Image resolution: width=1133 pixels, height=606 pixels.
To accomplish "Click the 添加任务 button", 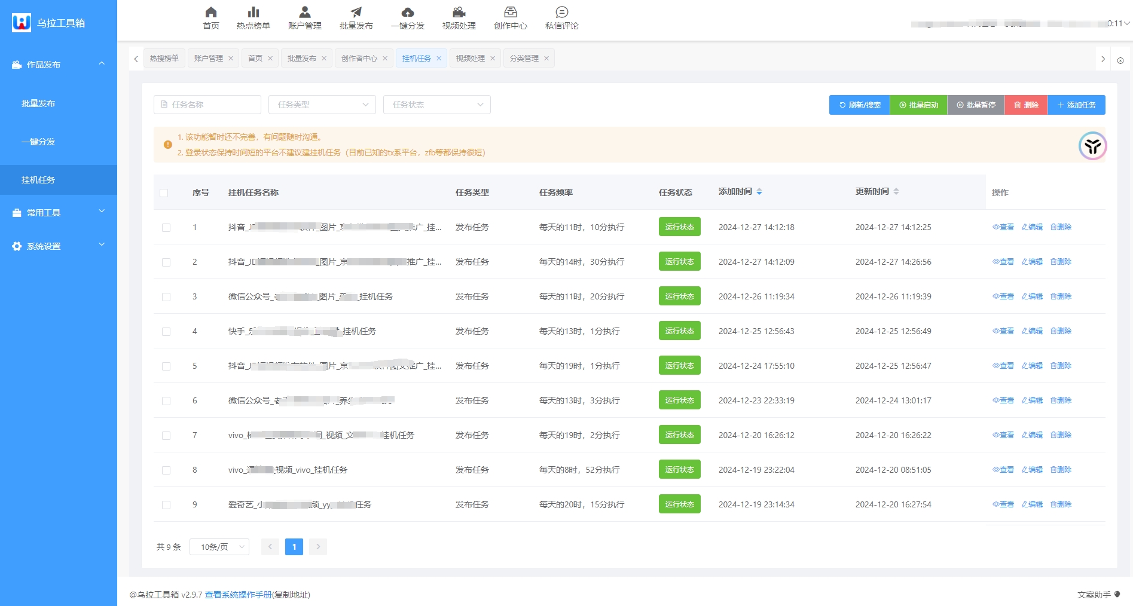I will pyautogui.click(x=1077, y=105).
